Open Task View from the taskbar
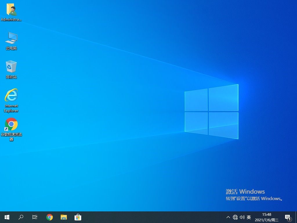297x223 pixels. pos(35,217)
